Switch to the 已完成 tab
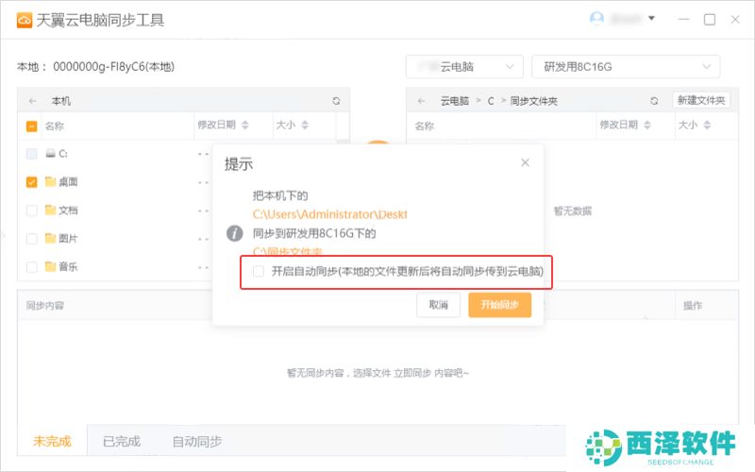 click(122, 441)
